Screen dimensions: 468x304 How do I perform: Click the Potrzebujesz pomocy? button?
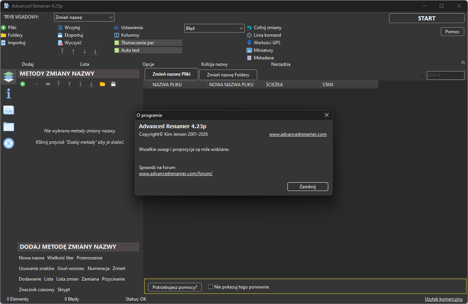pyautogui.click(x=175, y=287)
